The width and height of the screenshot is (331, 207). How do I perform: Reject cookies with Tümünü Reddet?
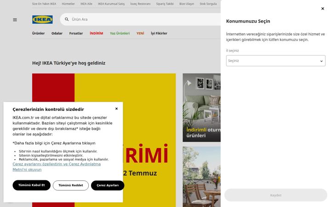[x=71, y=185]
